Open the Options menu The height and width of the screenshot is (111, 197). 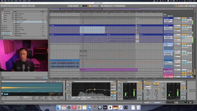(x=25, y=1)
